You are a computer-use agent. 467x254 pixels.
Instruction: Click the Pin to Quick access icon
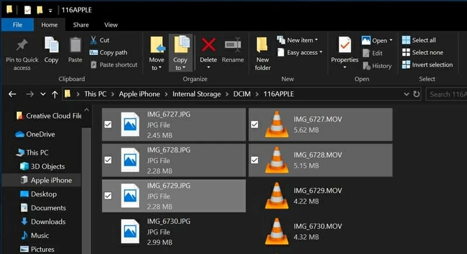coord(22,45)
